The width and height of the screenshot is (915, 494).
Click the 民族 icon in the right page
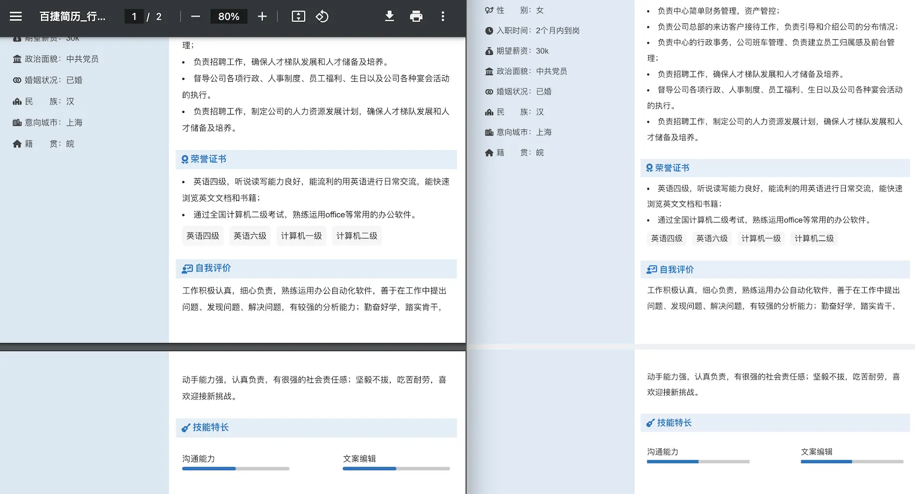[x=489, y=113]
